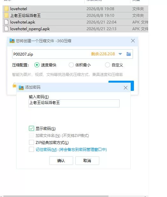Check the 记住密码 option
The height and width of the screenshot is (197, 167).
tap(31, 150)
